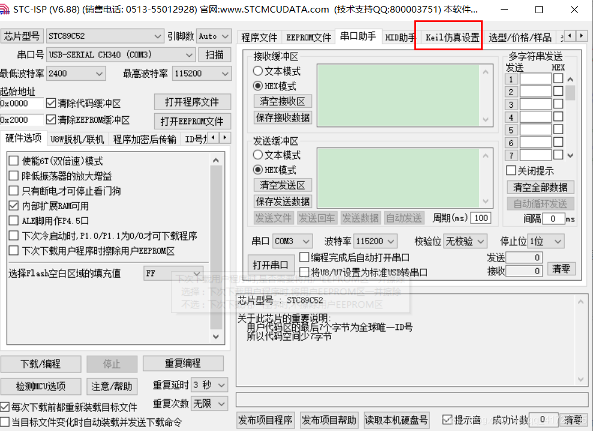593x431 pixels.
Task: Click 打开EEPROM文件 button
Action: tap(192, 121)
